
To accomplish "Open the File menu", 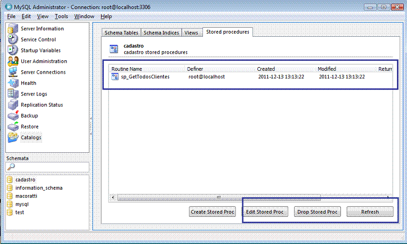I will pyautogui.click(x=11, y=17).
